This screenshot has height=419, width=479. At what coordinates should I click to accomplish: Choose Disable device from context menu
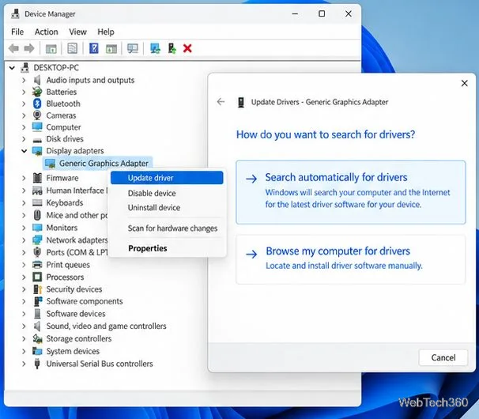pyautogui.click(x=167, y=193)
